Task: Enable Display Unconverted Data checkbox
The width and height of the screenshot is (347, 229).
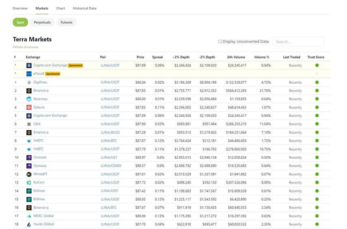Action: [220, 41]
